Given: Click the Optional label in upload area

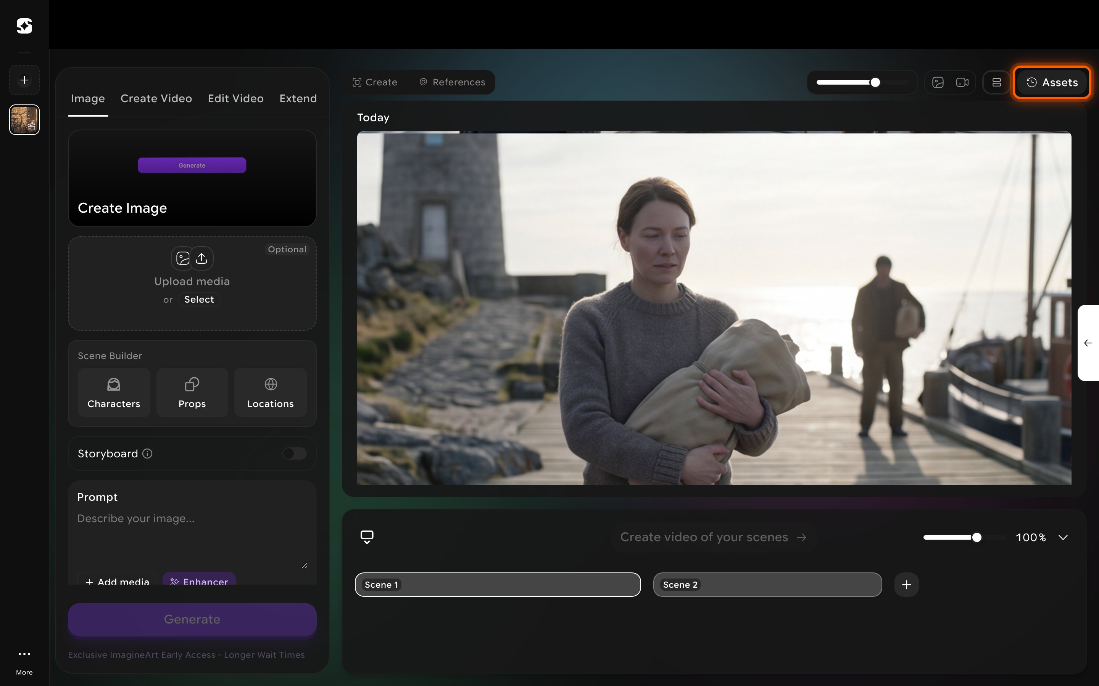Looking at the screenshot, I should [x=287, y=249].
